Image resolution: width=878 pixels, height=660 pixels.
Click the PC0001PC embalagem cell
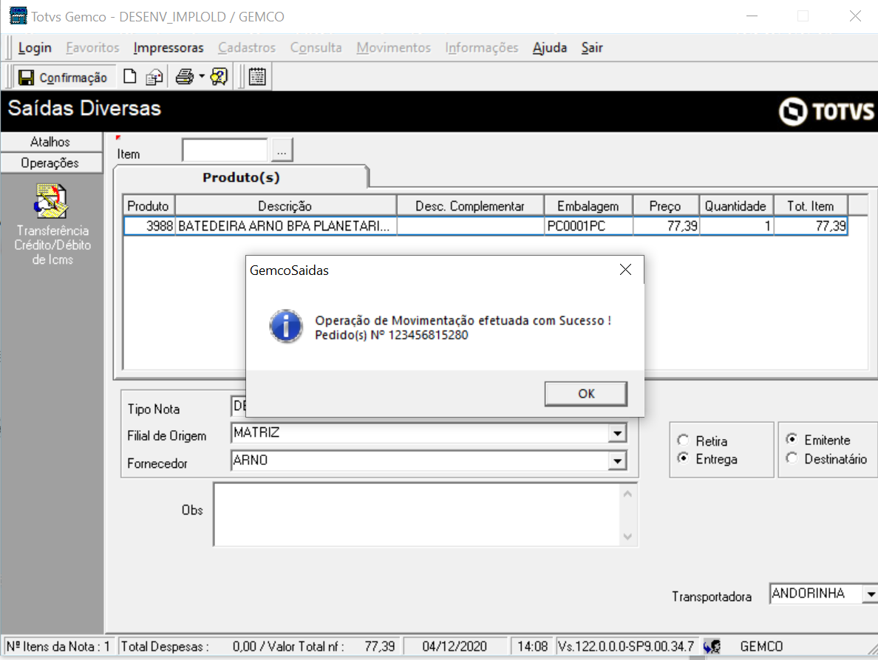(588, 226)
